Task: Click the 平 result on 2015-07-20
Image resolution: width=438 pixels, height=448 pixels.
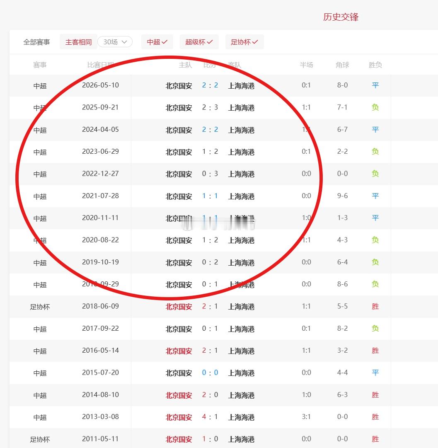Action: click(x=375, y=373)
